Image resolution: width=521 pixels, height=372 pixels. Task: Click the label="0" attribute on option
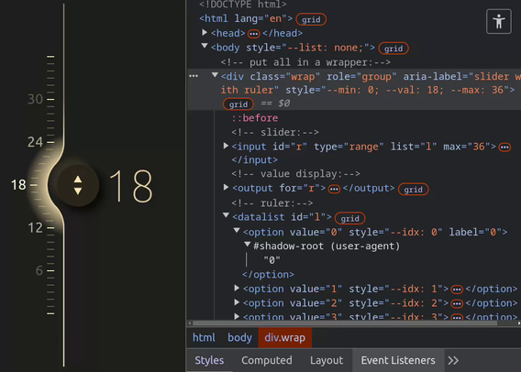tap(475, 232)
